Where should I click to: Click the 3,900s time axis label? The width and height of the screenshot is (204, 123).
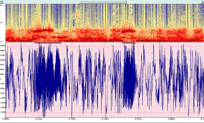point(6,119)
